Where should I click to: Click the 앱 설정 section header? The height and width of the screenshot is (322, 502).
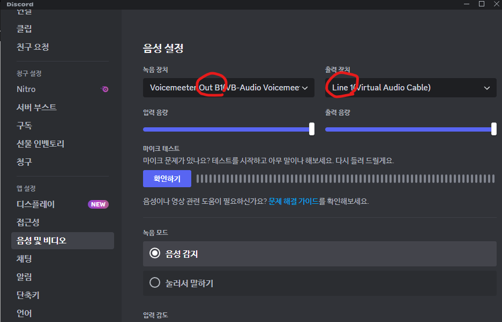coord(26,188)
